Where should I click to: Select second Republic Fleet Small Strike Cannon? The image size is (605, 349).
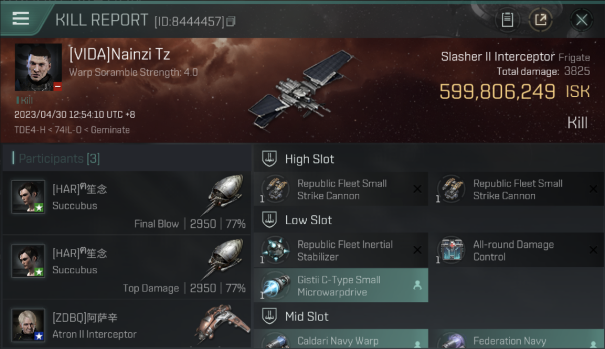click(517, 189)
